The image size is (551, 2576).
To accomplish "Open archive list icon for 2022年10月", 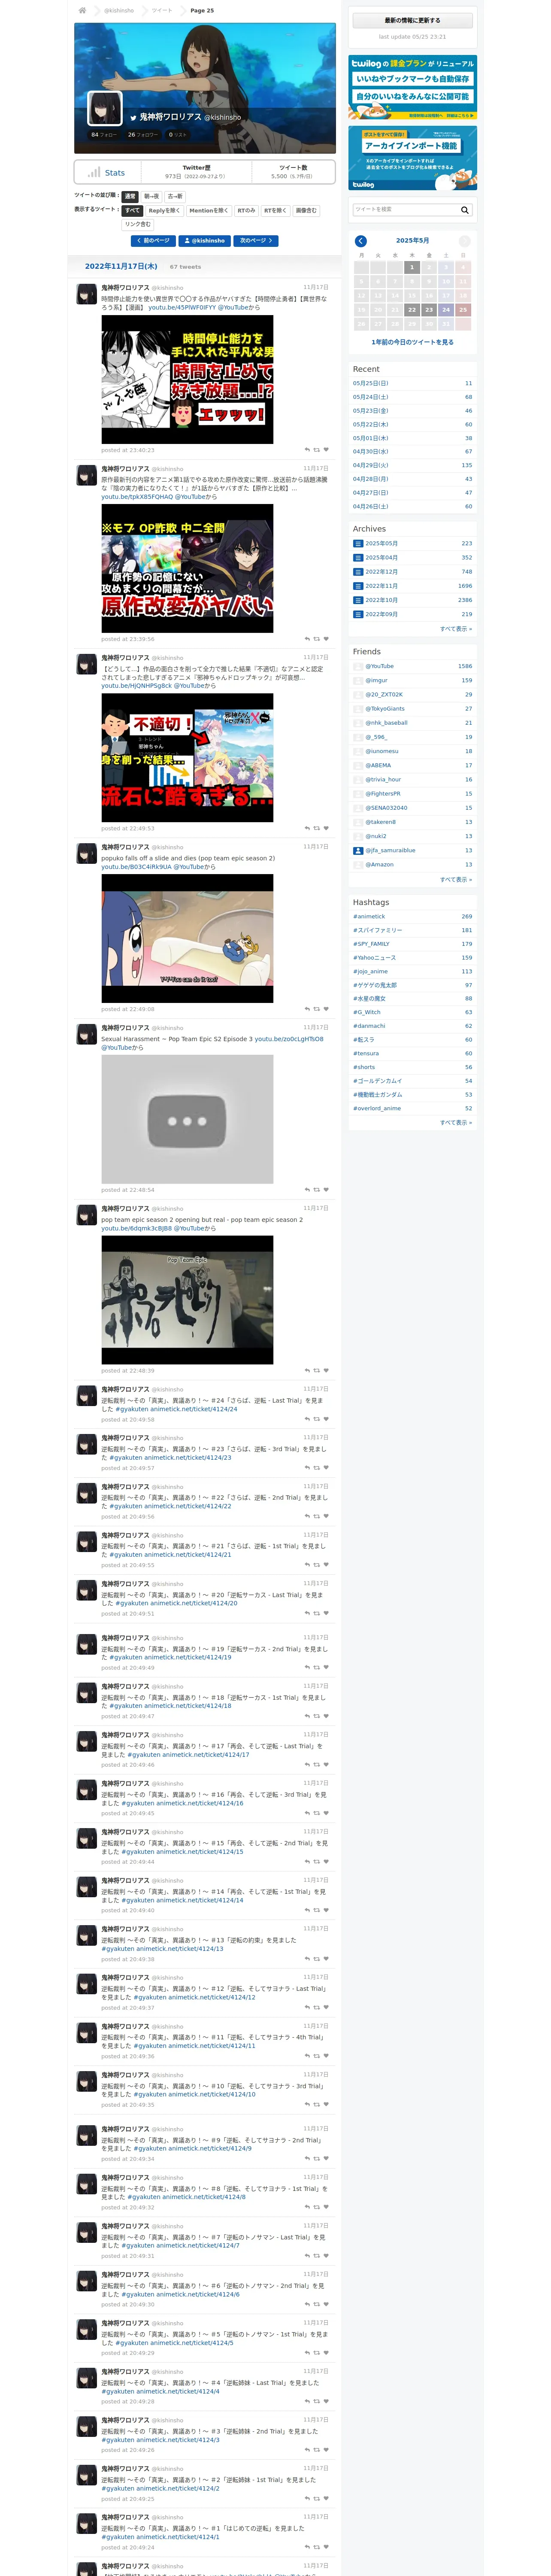I will (x=358, y=600).
